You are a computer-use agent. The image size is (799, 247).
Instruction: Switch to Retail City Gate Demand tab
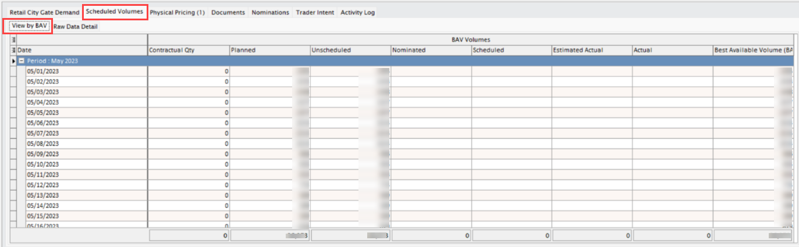[44, 12]
